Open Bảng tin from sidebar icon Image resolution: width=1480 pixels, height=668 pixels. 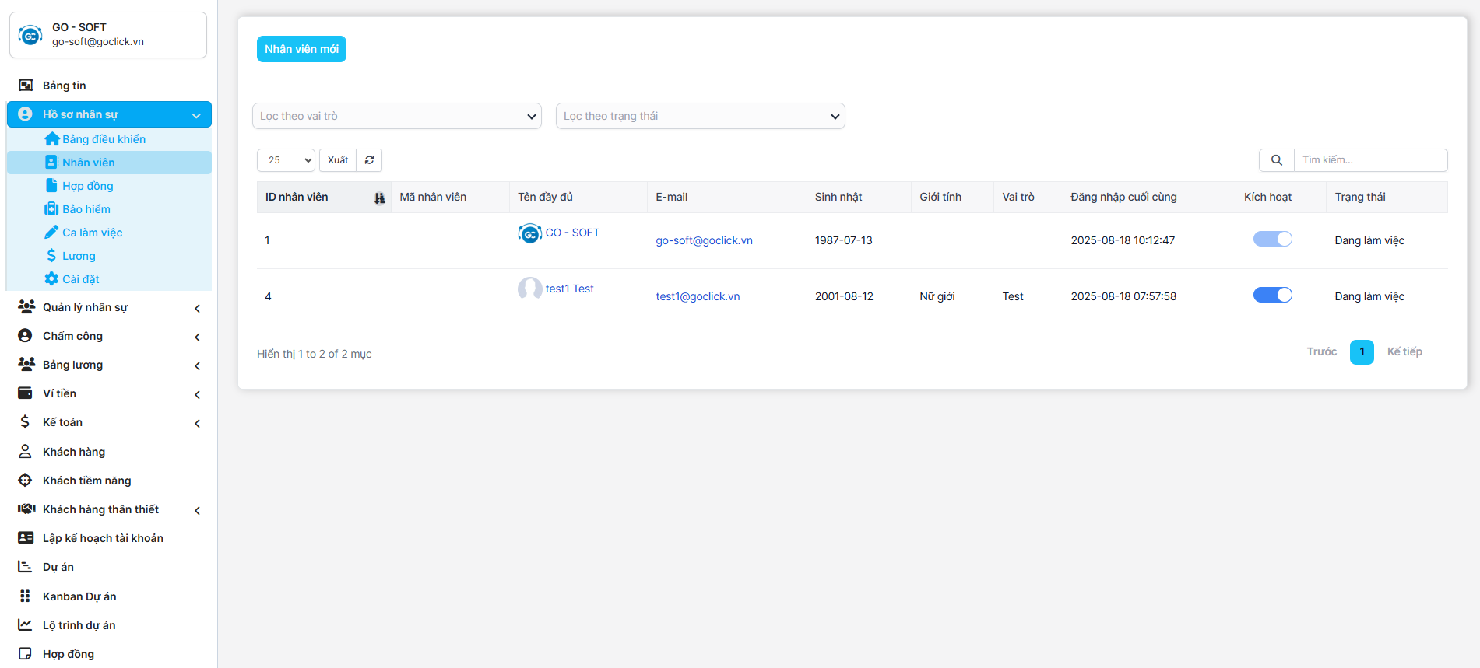26,86
